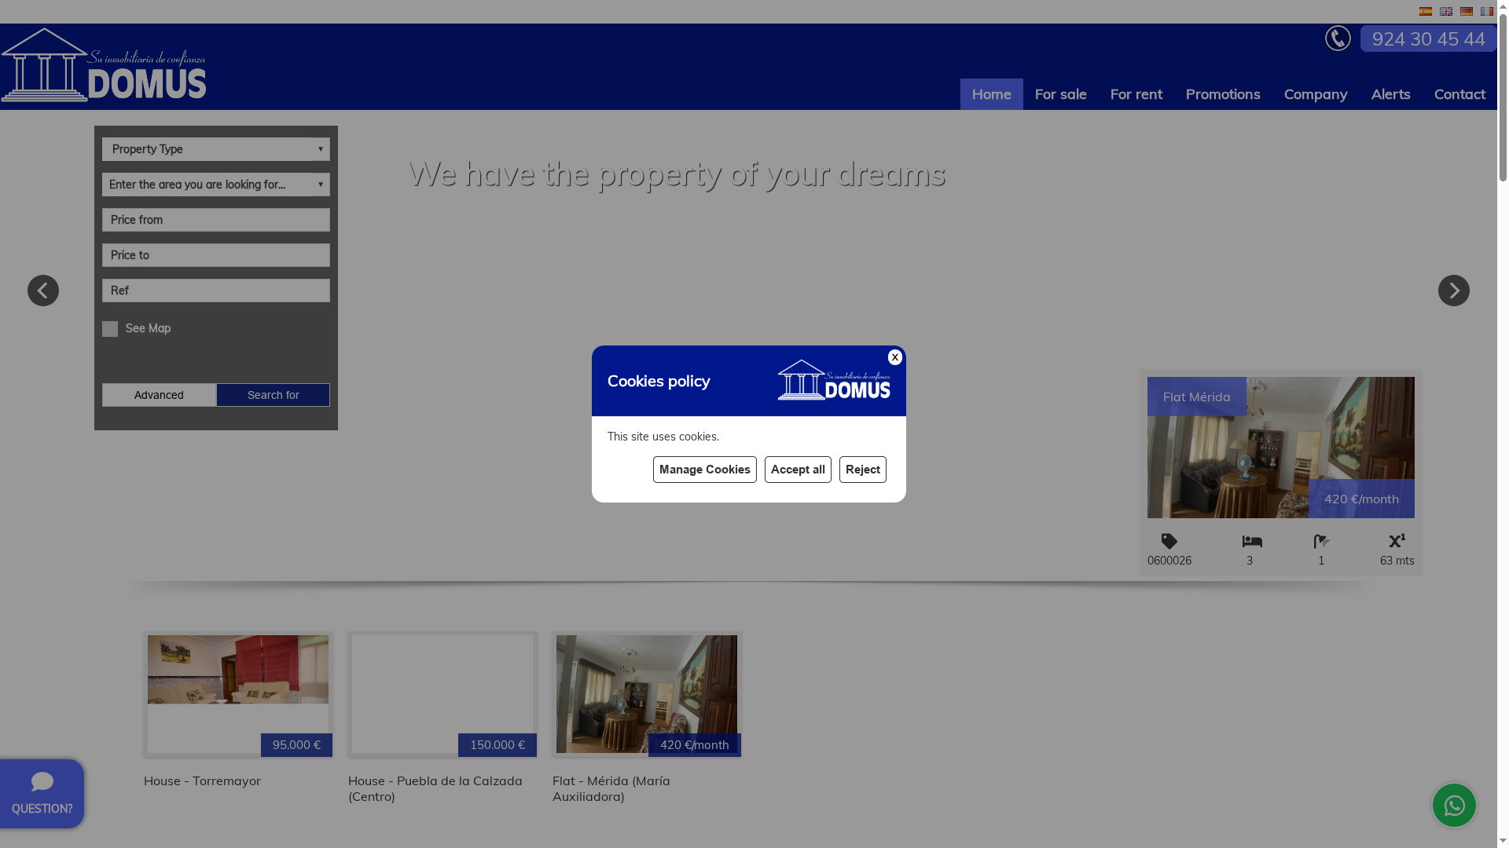Open featured Flat Mérida slider photo
This screenshot has height=848, width=1509.
(1280, 448)
